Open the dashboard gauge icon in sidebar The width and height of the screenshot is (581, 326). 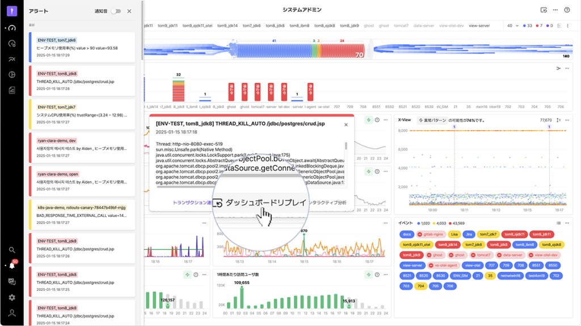point(12,27)
